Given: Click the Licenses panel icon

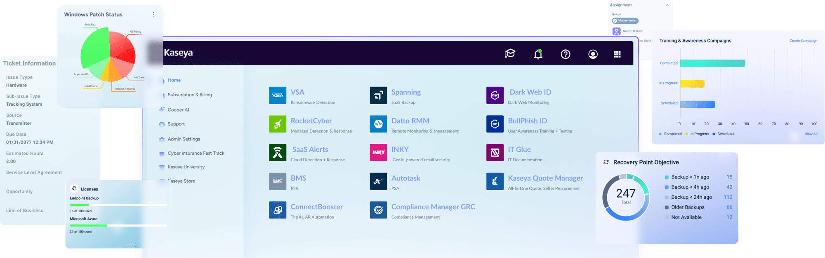Looking at the screenshot, I should pos(74,188).
